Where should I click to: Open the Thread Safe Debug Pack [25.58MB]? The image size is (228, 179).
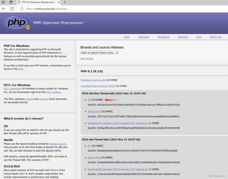[x=94, y=158]
